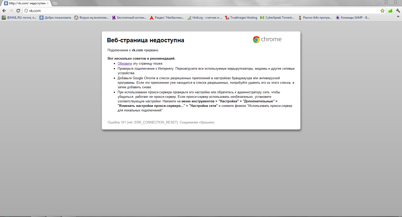Viewport: 402px width, 217px height.
Task: Click the browser Back arrow
Action: pyautogui.click(x=4, y=11)
